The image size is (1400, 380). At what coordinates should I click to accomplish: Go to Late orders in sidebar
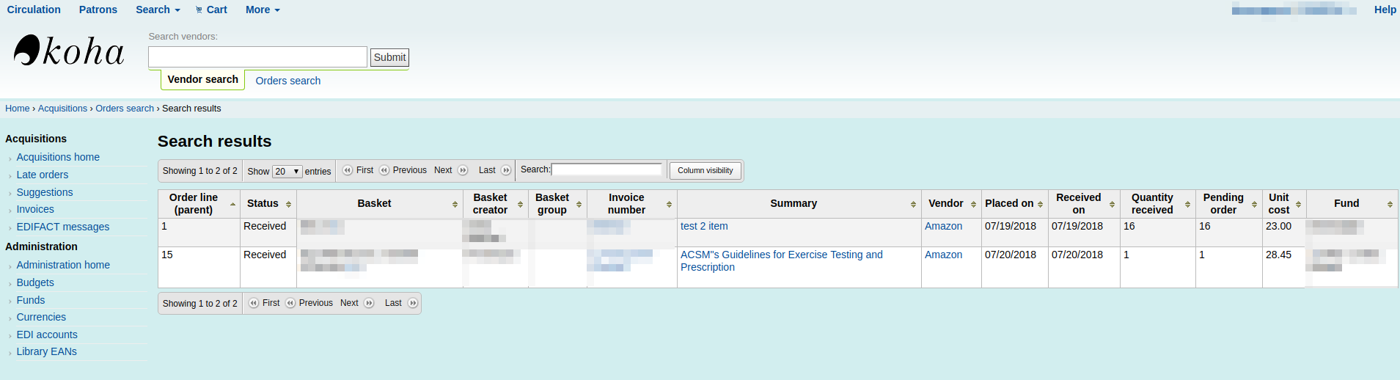pos(43,175)
